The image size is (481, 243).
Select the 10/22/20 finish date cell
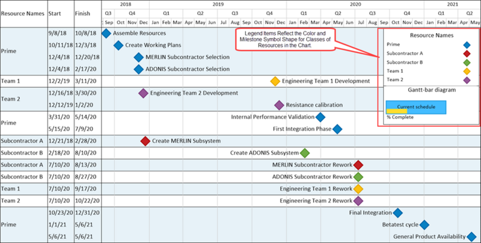(87, 201)
